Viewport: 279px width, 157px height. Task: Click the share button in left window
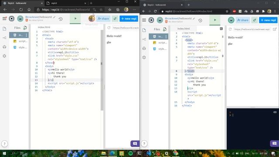click(103, 18)
